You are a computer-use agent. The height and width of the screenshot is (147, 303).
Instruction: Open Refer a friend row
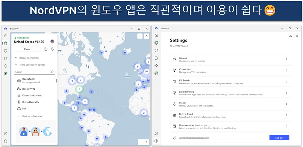click(231, 115)
